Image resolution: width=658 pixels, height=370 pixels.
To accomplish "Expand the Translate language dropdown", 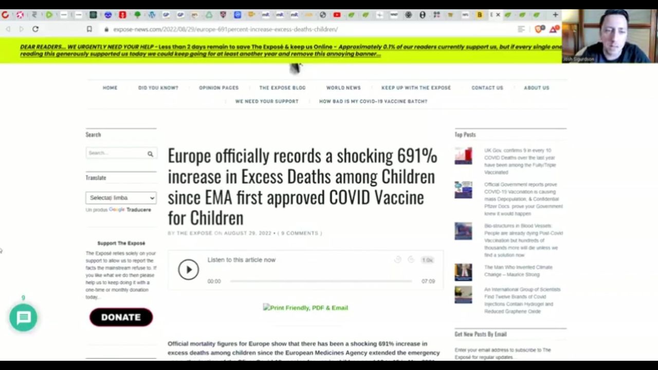I will [121, 198].
